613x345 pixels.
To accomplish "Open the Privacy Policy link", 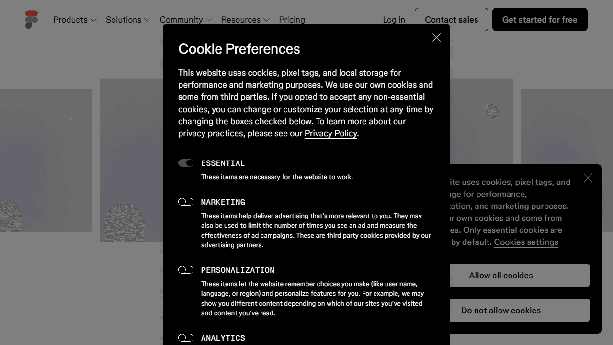I will point(330,133).
